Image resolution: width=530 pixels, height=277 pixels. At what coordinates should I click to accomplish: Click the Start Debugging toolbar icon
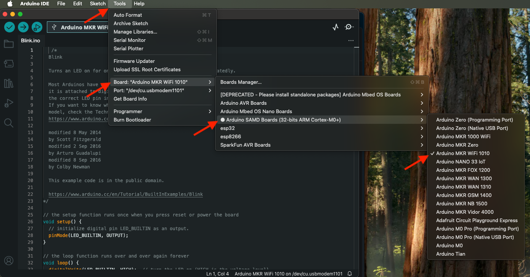tap(37, 27)
